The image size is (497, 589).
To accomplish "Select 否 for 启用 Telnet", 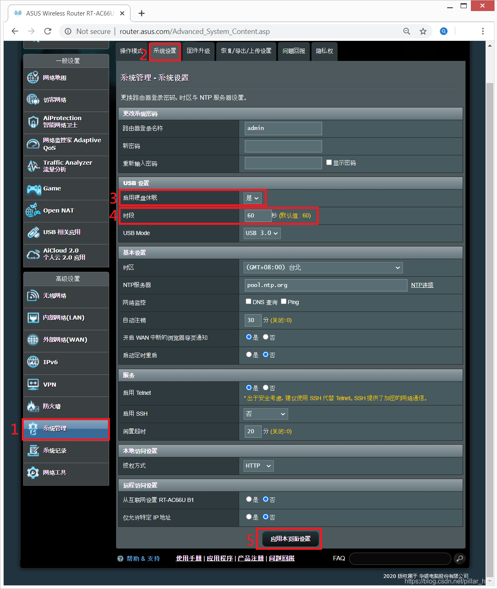I will (266, 387).
